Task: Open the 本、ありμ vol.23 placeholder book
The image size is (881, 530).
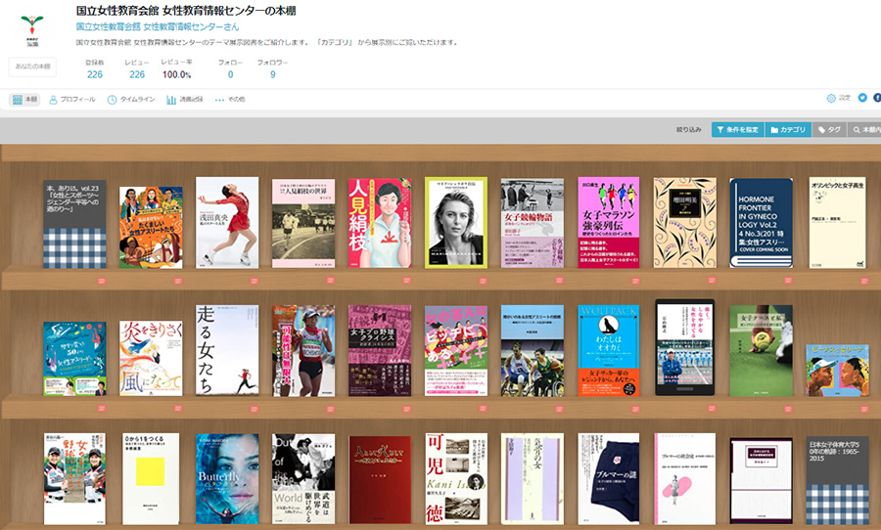Action: pos(74,224)
